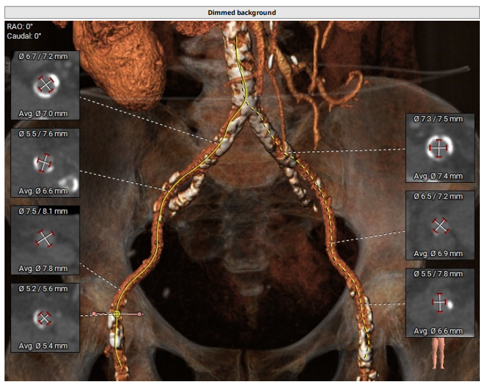Click the crosshair in the Avg. Ø 7.4 mm cross-section
This screenshot has width=485, height=389.
point(439,148)
